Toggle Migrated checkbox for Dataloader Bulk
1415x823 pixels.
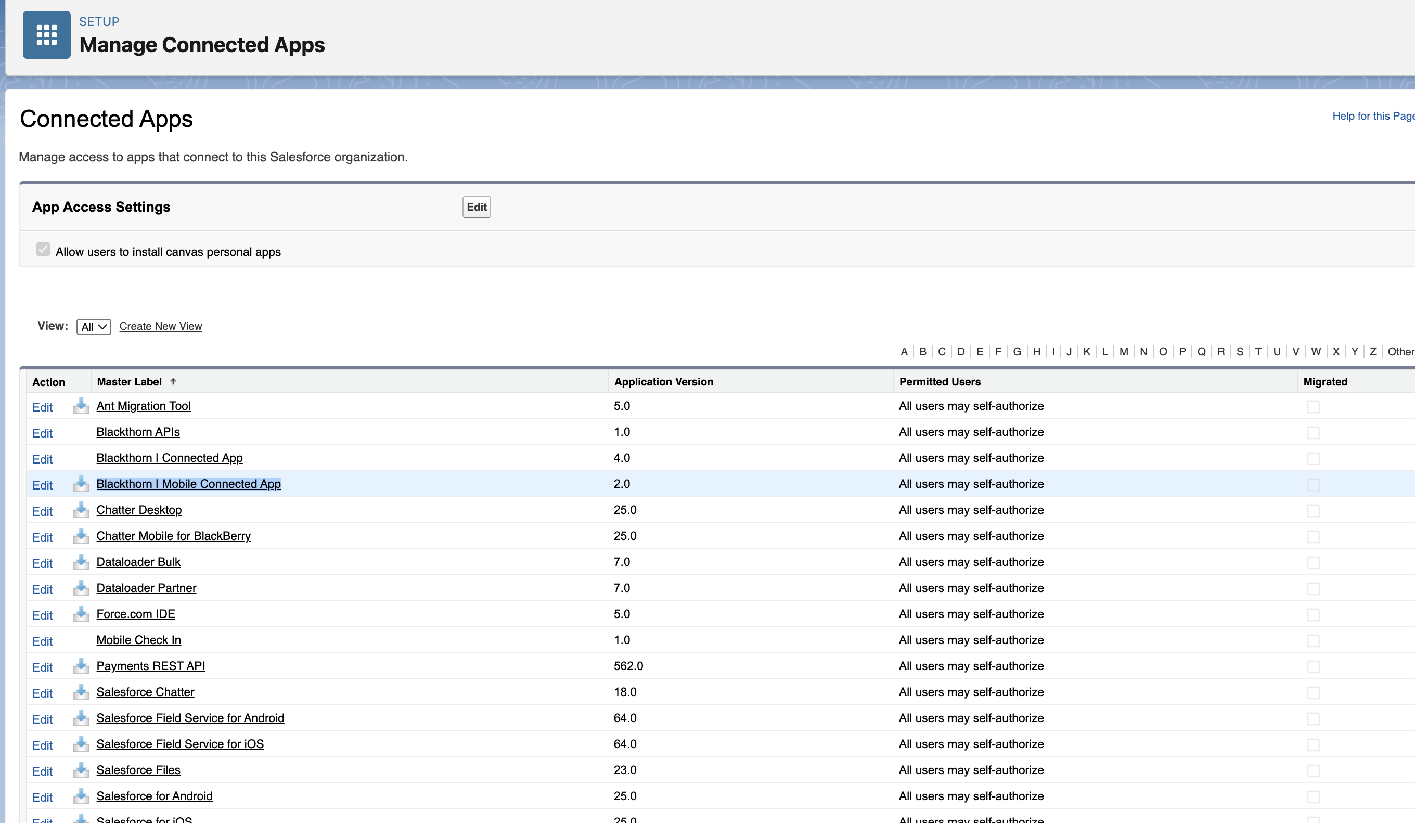(x=1313, y=562)
